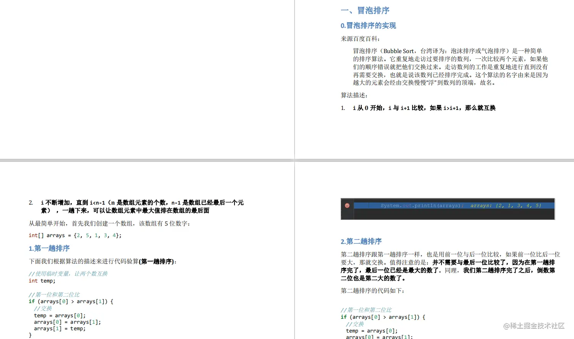
Task: Select the int[] arrays declaration code line
Action: click(74, 235)
